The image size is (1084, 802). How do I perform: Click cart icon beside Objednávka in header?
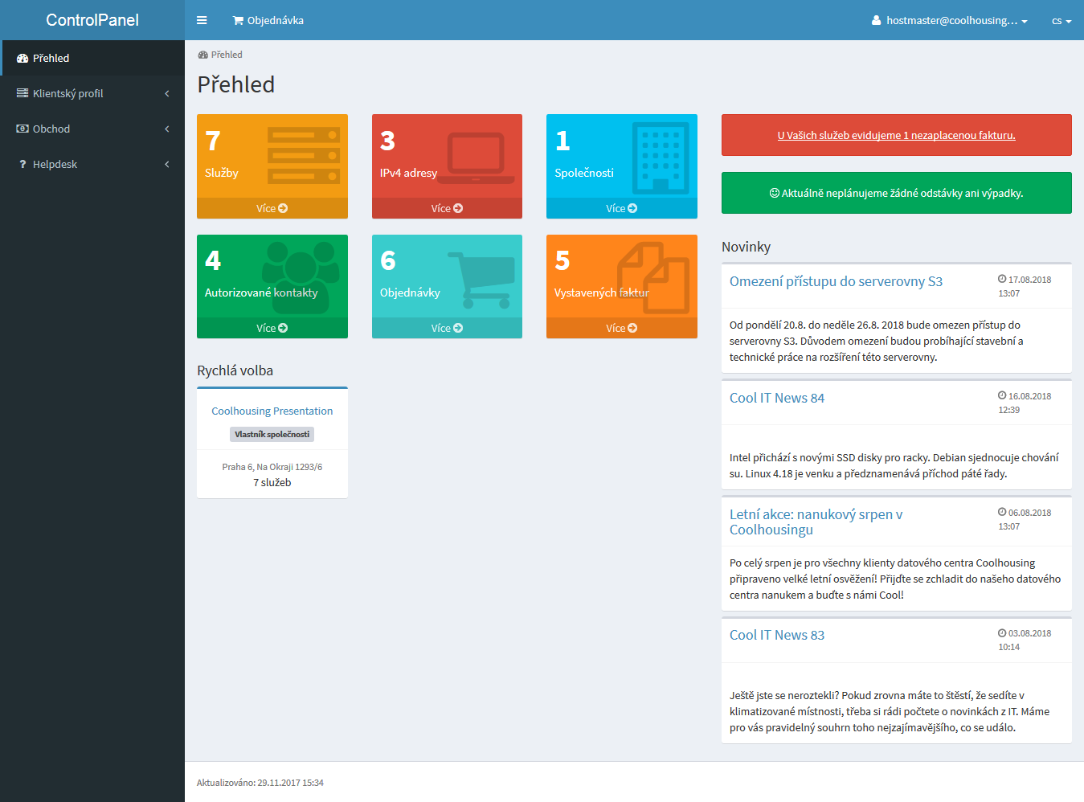tap(238, 20)
